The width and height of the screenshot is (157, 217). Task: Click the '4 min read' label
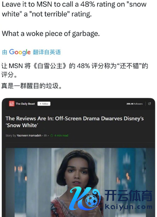61,136
